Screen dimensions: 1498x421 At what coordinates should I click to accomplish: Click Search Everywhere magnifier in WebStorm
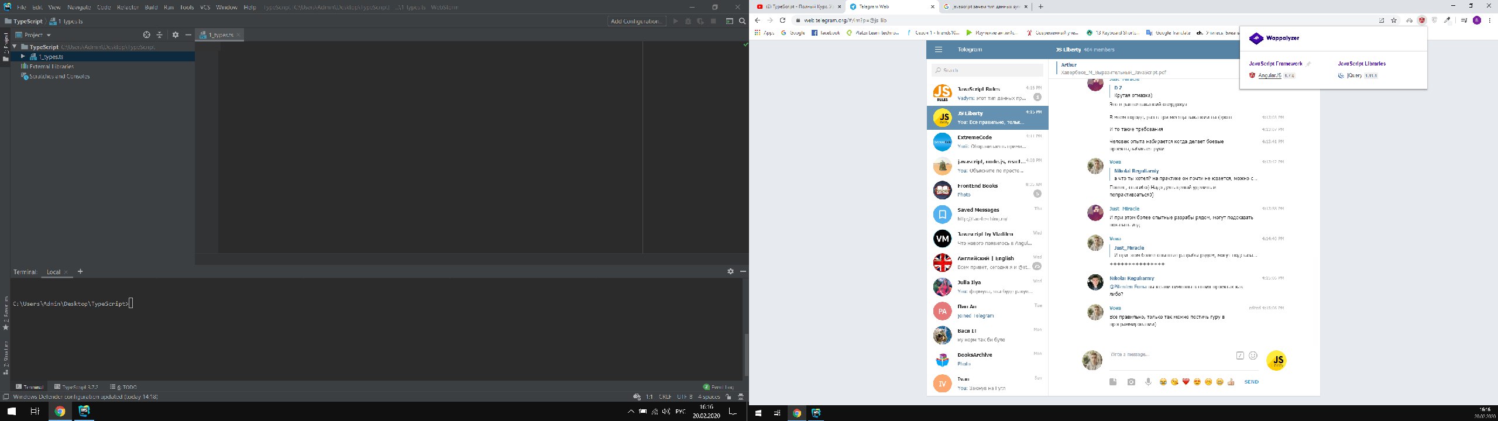click(x=743, y=21)
